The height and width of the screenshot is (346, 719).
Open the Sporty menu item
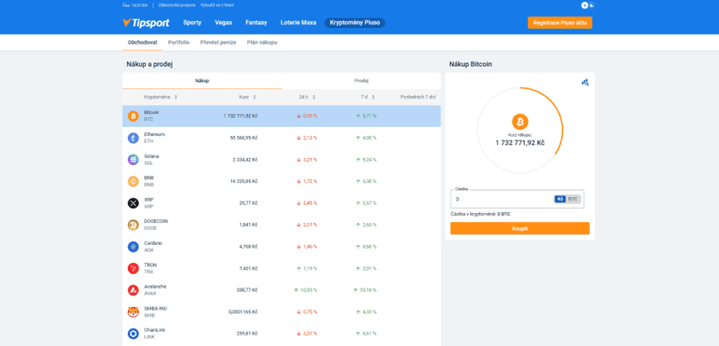192,23
